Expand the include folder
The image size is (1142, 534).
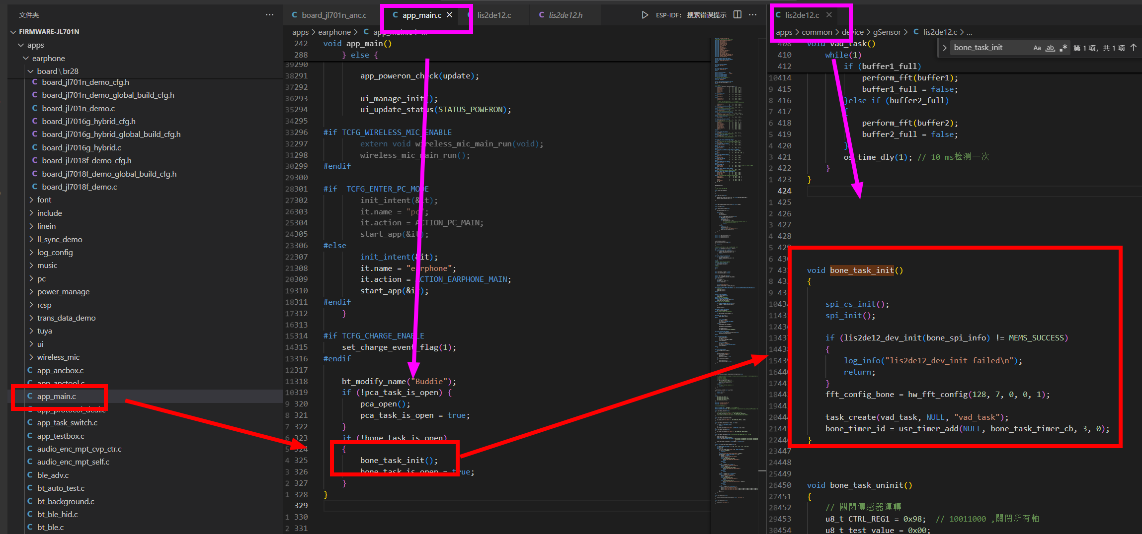(x=49, y=213)
